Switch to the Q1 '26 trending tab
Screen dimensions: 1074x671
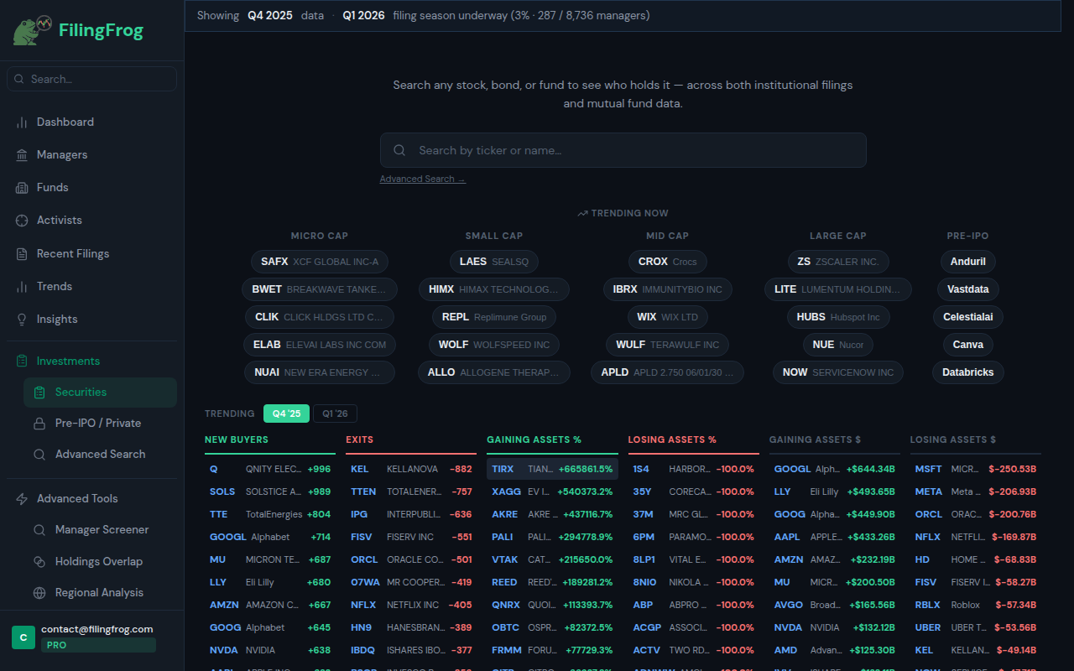pyautogui.click(x=334, y=413)
